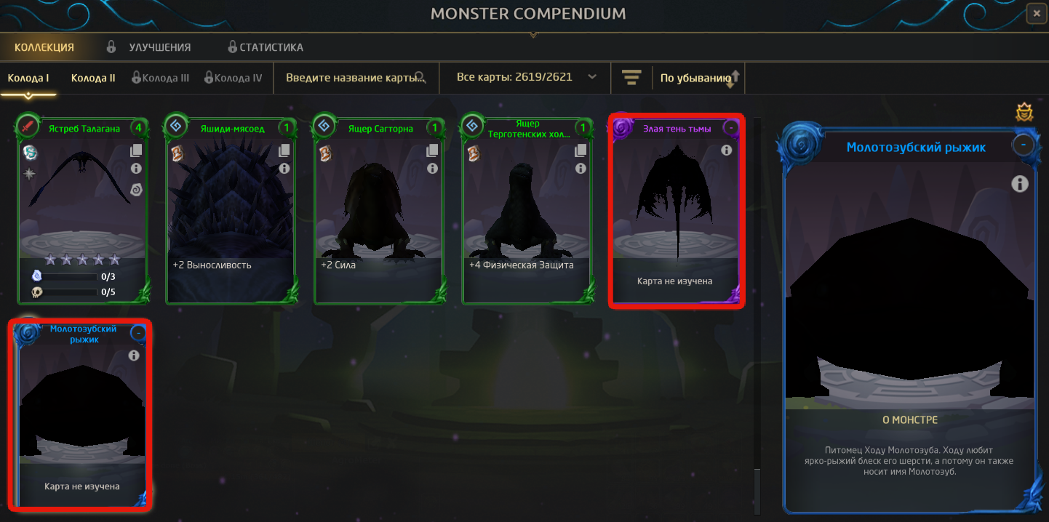Click info icon on large Молотозубский рыжик preview
Image resolution: width=1049 pixels, height=522 pixels.
coord(1020,184)
